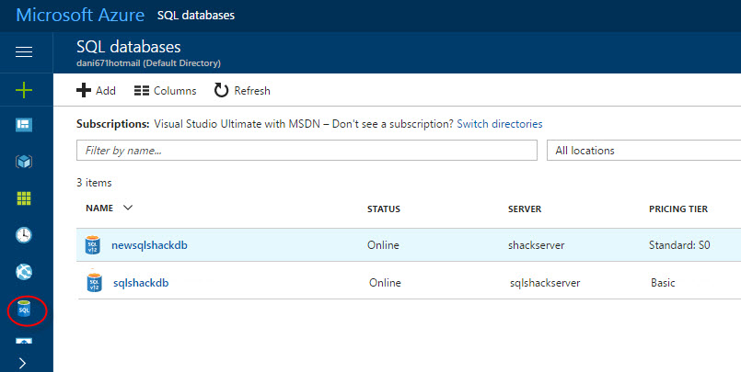Click the Filter by name field
The height and width of the screenshot is (372, 741).
307,151
